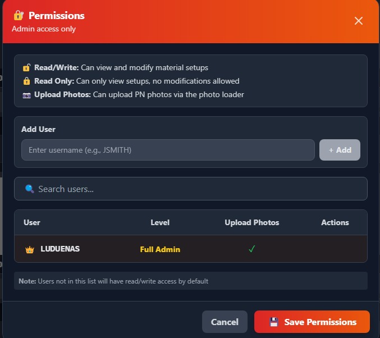
Task: Click the Actions column header
Action: point(335,222)
